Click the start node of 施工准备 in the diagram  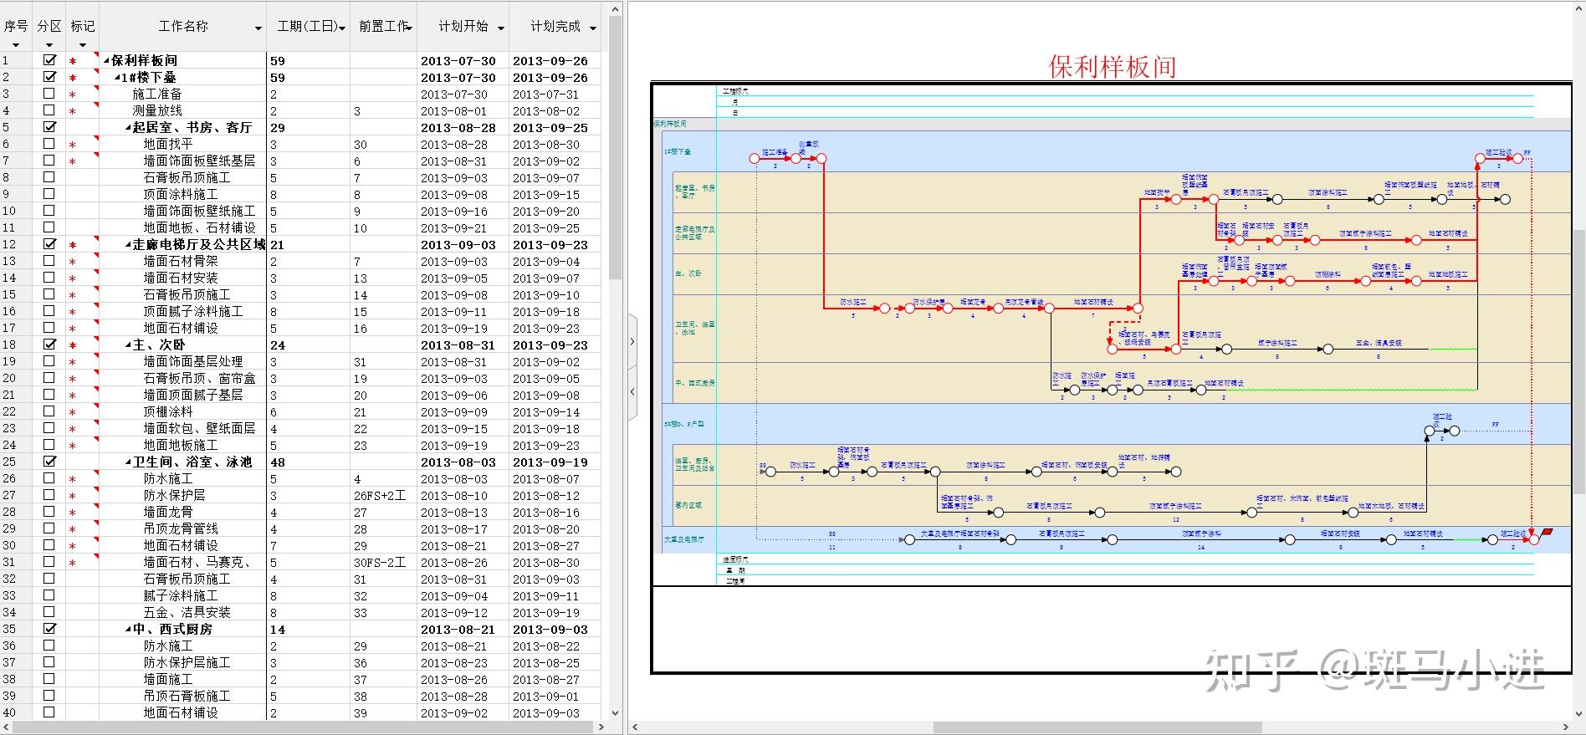tap(755, 158)
